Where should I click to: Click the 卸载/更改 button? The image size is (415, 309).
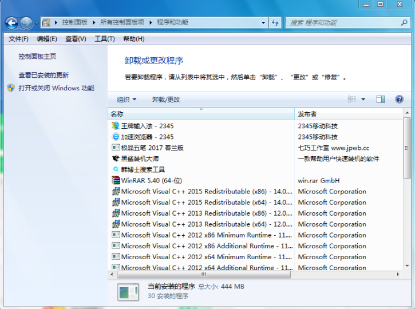point(166,99)
